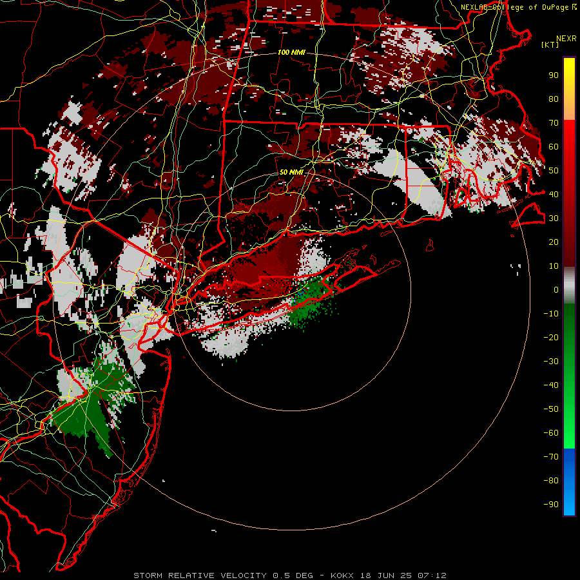
Task: Click the -30 knot scale label
Action: tap(551, 362)
